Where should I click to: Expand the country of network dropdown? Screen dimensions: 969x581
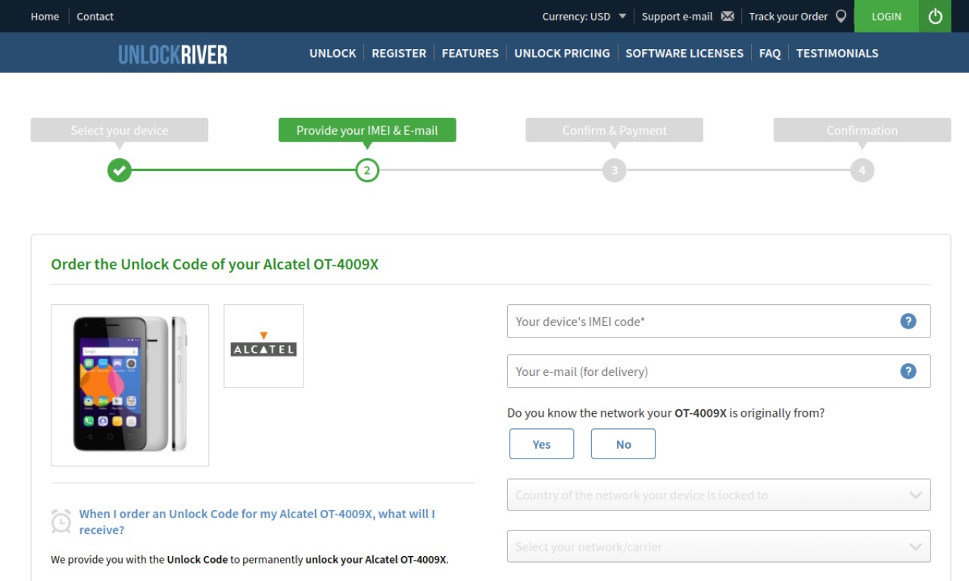coord(718,495)
